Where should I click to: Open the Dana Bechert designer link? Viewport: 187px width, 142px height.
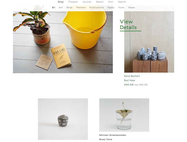(132, 76)
